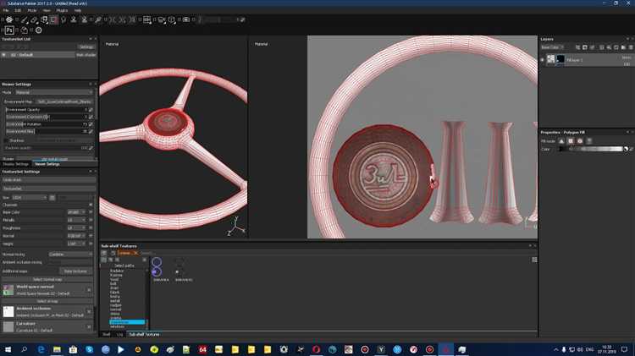Screen dimensions: 635x356
Task: Open the Edit menu
Action: point(18,10)
